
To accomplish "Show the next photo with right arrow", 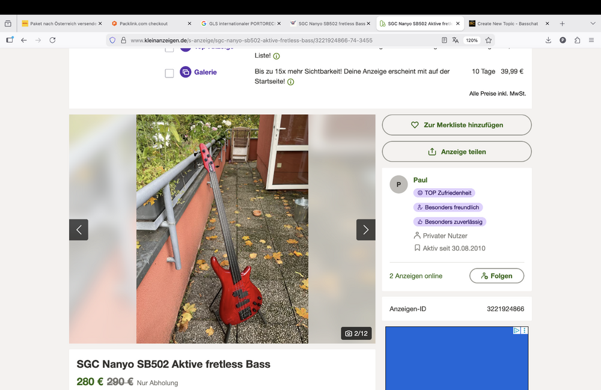I will [365, 230].
